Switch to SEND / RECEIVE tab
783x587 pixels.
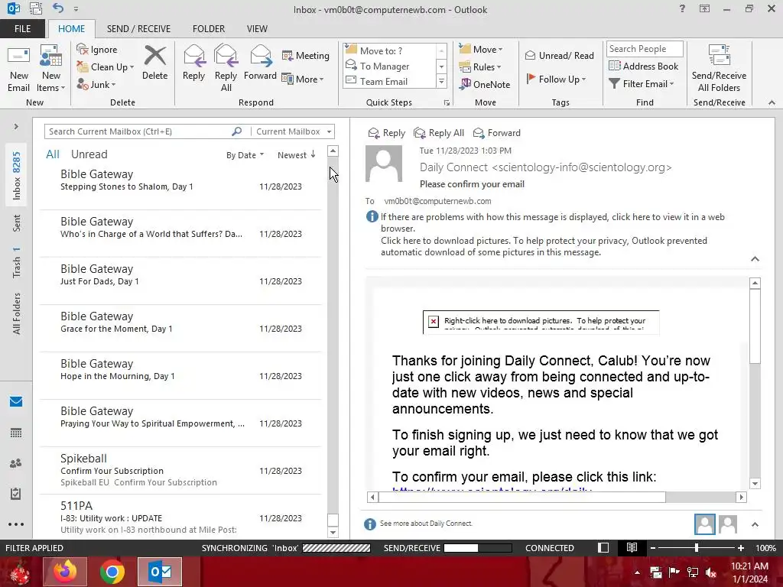tap(138, 29)
